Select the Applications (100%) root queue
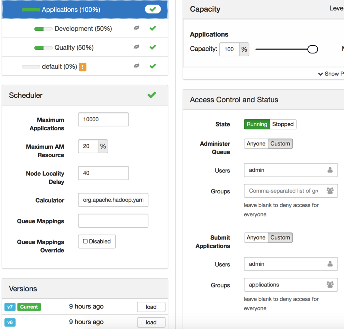 coord(85,9)
